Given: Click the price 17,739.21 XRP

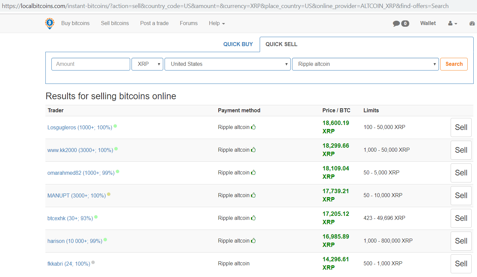Looking at the screenshot, I should (x=336, y=195).
